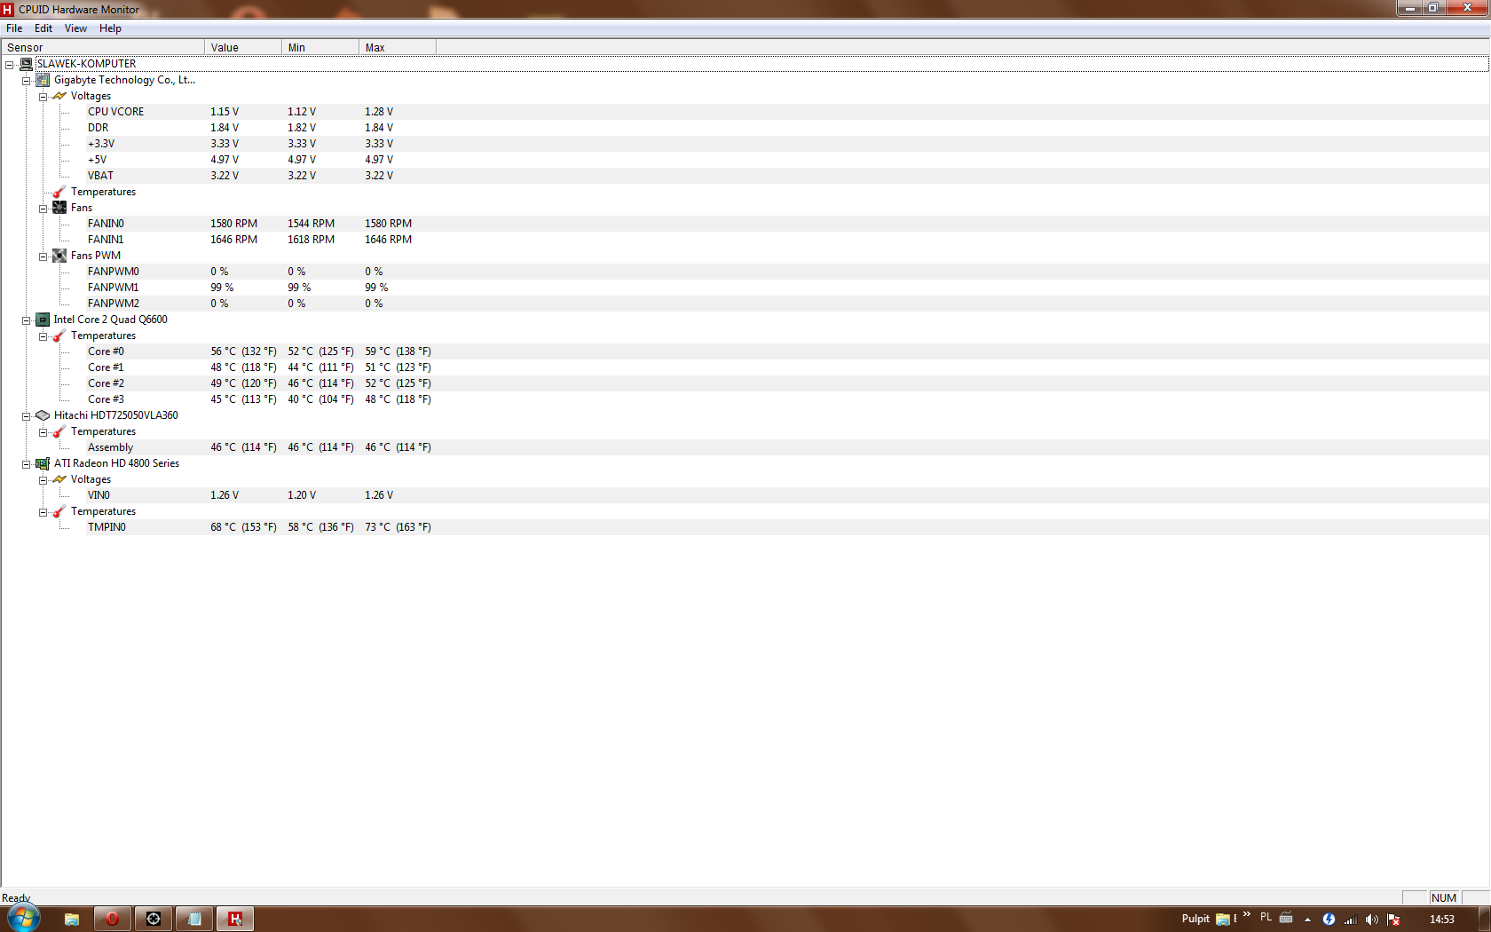Viewport: 1491px width, 932px height.
Task: Open the File menu
Action: tap(14, 28)
